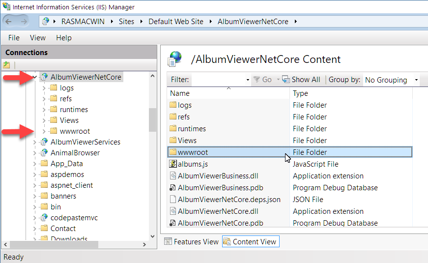Click the tree vertical scrollbar thumb
The width and height of the screenshot is (428, 263).
152,120
